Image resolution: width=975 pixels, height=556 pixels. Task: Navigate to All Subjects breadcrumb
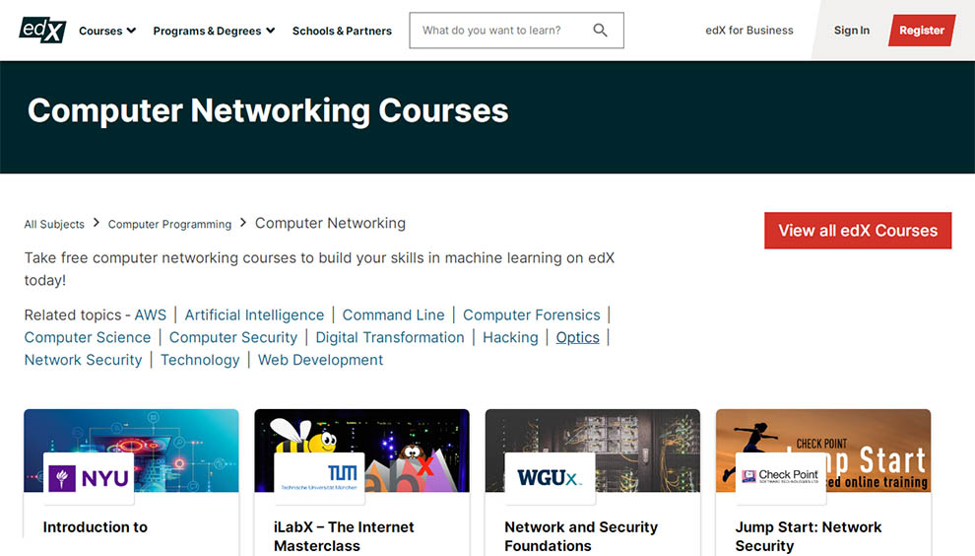pyautogui.click(x=54, y=224)
